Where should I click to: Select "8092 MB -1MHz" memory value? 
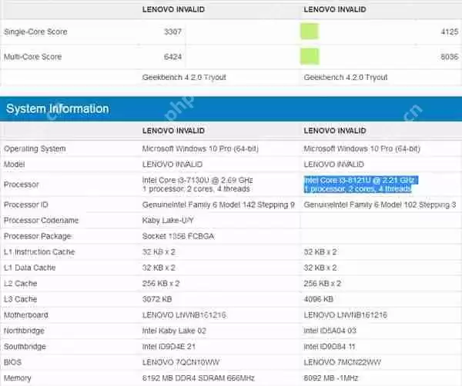(x=331, y=378)
